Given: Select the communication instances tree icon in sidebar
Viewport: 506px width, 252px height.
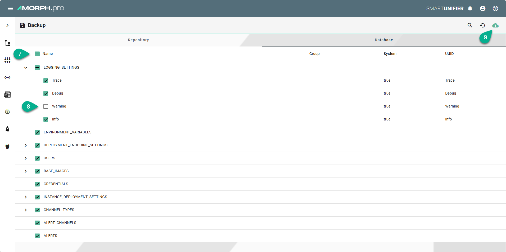Looking at the screenshot, I should 7,43.
